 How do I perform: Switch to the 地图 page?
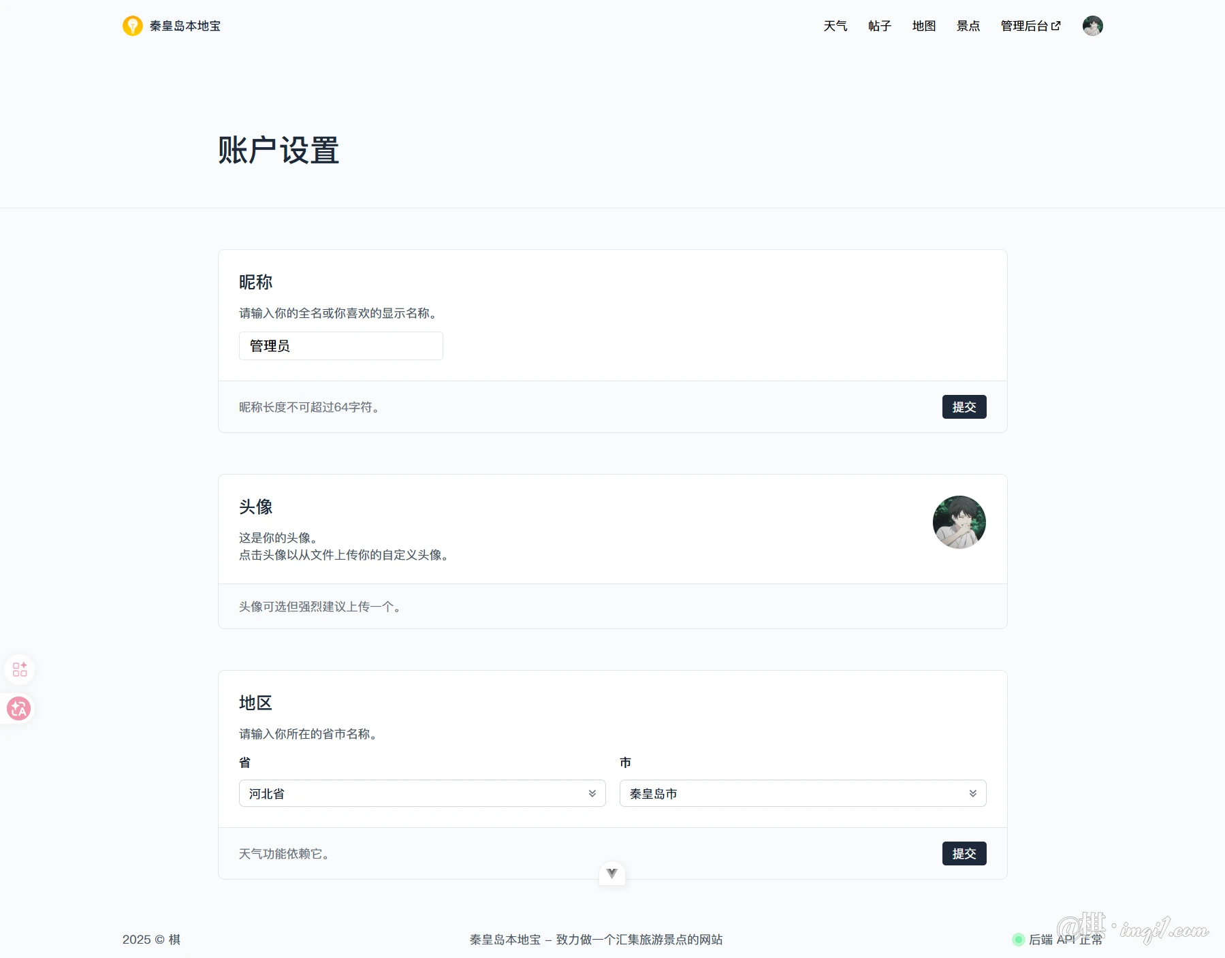coord(923,26)
